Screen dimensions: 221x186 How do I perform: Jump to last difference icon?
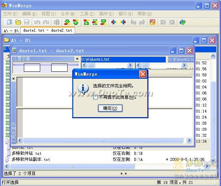point(104,22)
